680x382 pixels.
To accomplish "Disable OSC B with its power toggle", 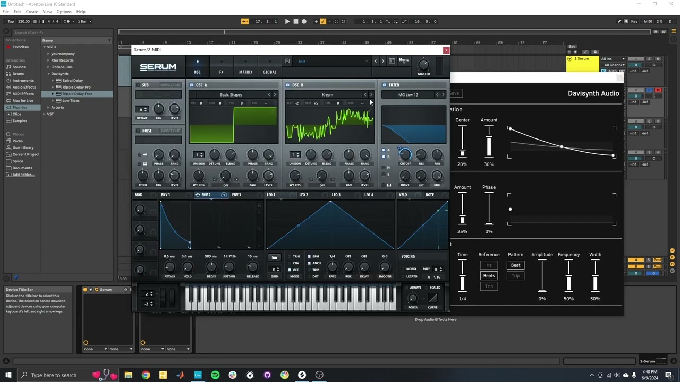I will pos(288,85).
